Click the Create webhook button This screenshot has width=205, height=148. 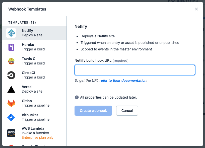click(x=93, y=111)
